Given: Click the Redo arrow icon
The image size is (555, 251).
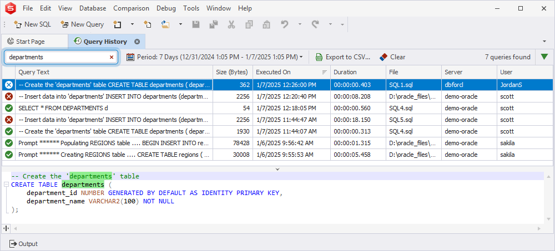Looking at the screenshot, I should point(315,24).
